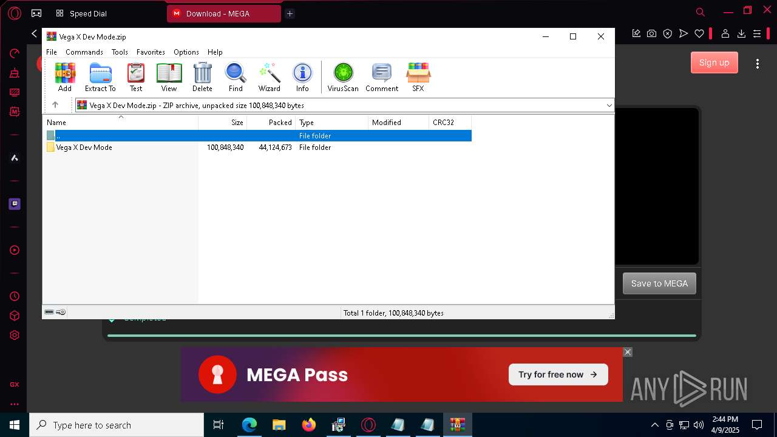Open the Opera tab search icon
The height and width of the screenshot is (437, 777).
click(x=701, y=12)
